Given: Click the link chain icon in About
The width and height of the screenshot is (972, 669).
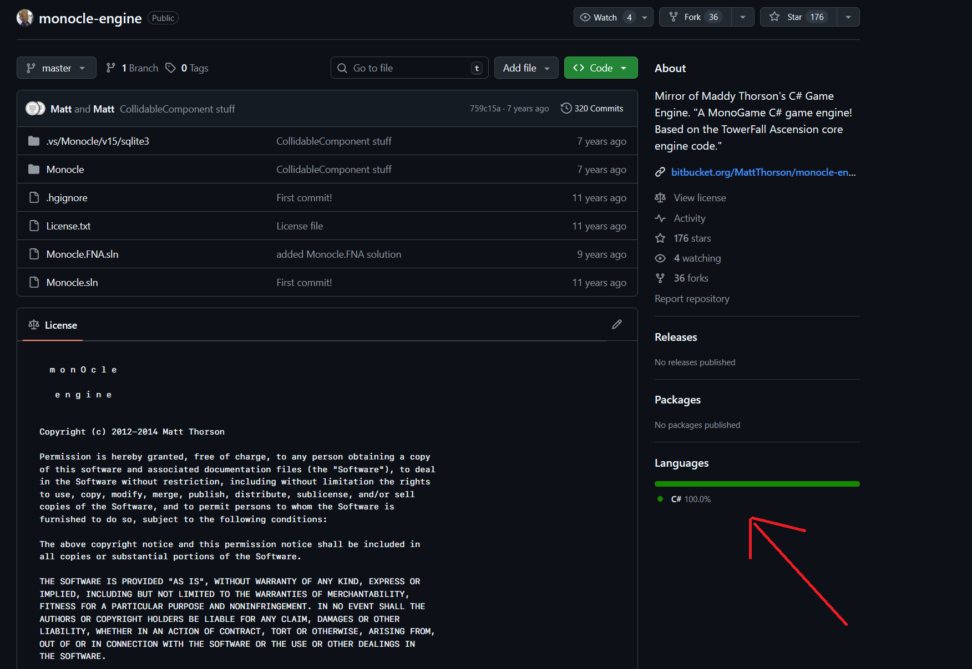Looking at the screenshot, I should click(x=660, y=172).
